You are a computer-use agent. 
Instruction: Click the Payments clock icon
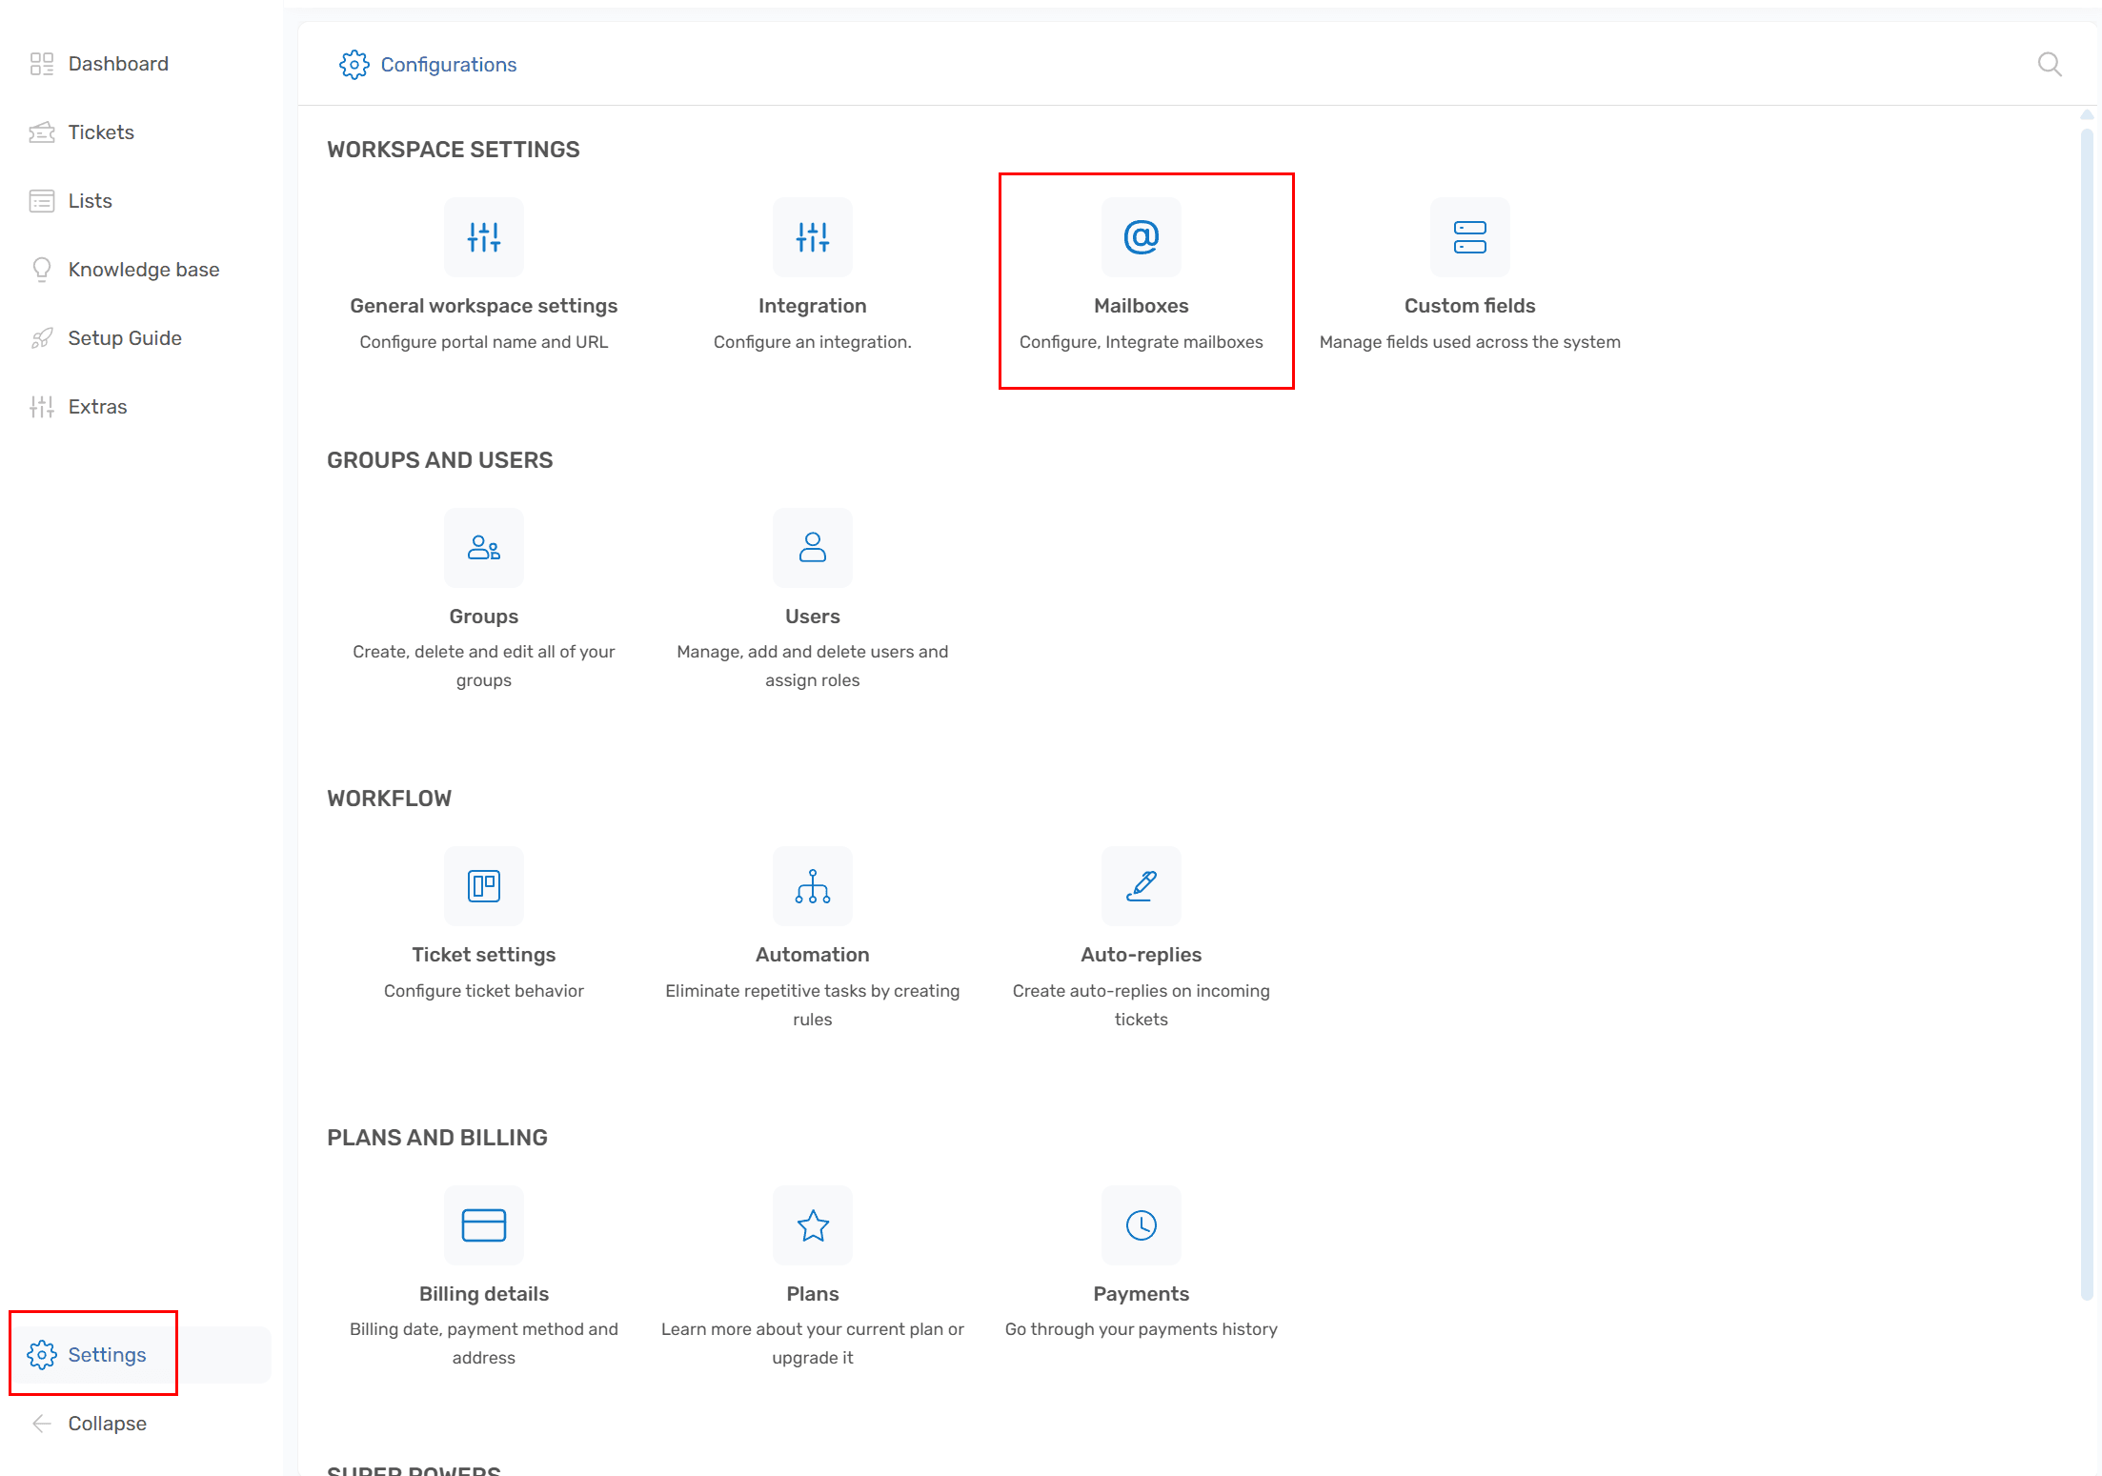[x=1141, y=1225]
